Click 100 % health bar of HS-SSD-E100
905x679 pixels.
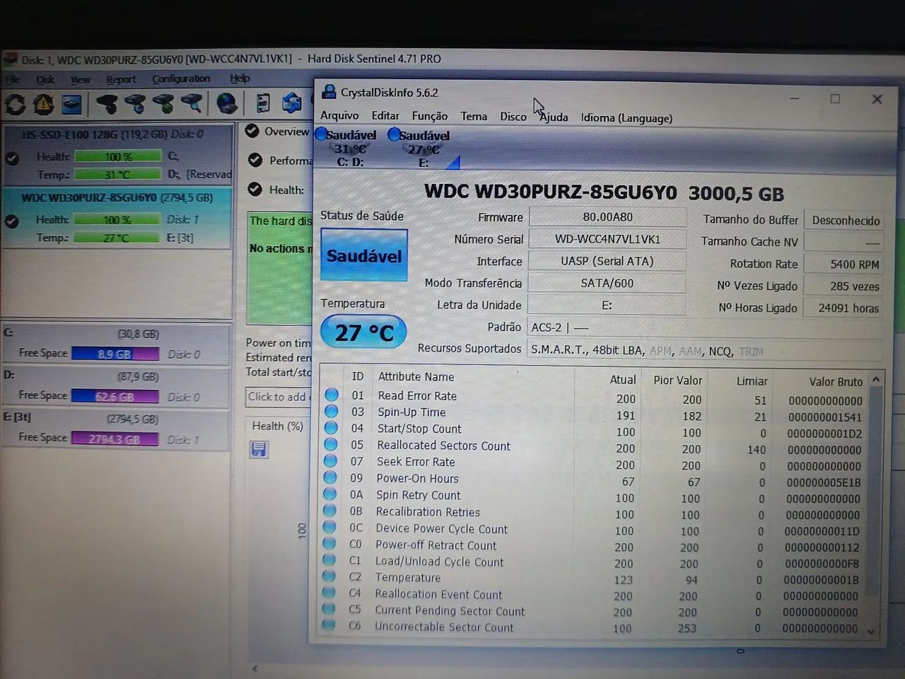coord(117,156)
